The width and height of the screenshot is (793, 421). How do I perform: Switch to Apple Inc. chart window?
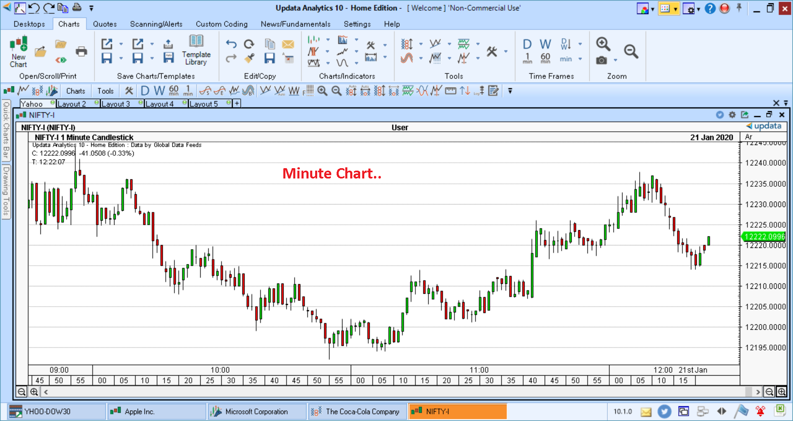click(157, 411)
